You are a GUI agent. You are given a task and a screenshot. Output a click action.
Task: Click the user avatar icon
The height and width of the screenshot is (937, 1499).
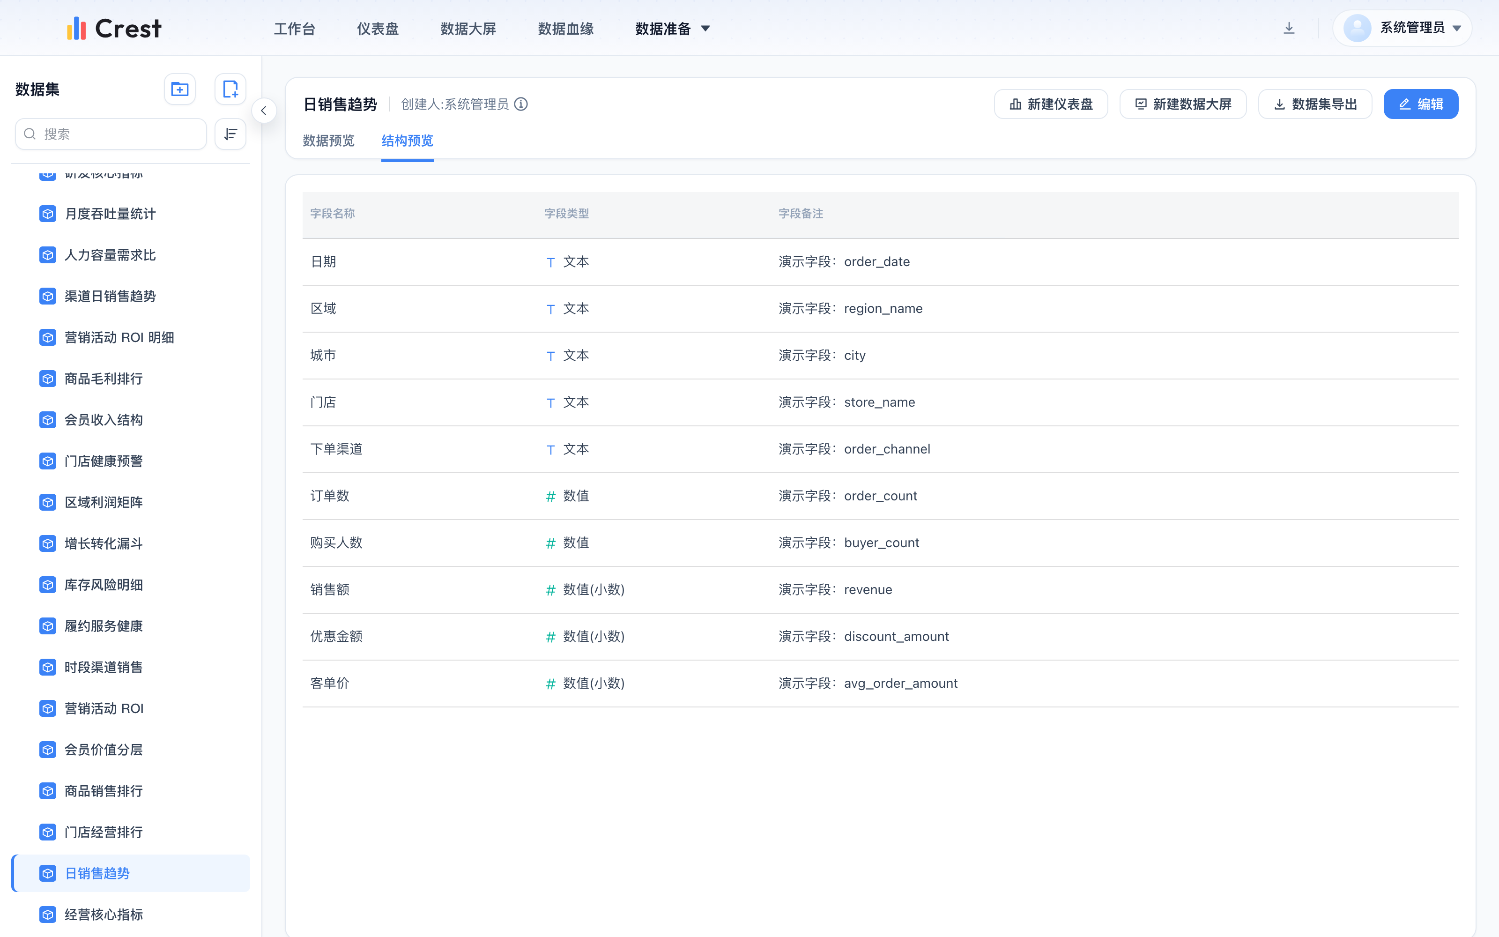[x=1357, y=28]
